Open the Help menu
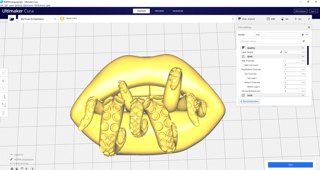Viewport: 320px width, 170px height. [x=48, y=5]
